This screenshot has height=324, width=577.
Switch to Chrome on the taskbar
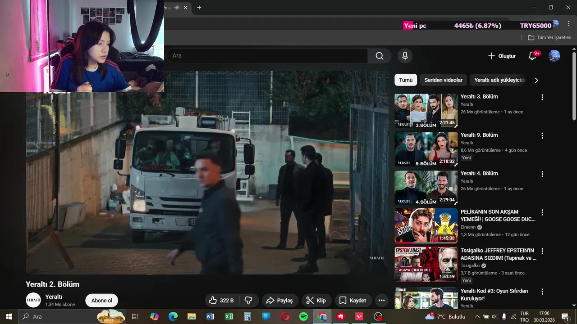point(322,317)
